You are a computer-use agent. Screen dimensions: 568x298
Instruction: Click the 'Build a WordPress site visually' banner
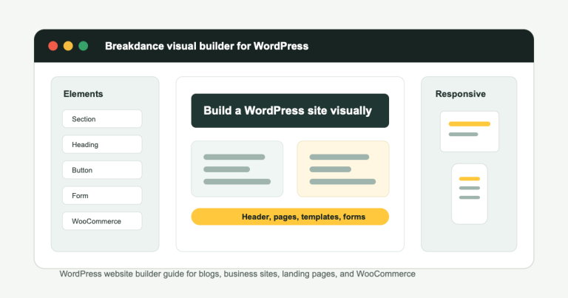pos(290,111)
